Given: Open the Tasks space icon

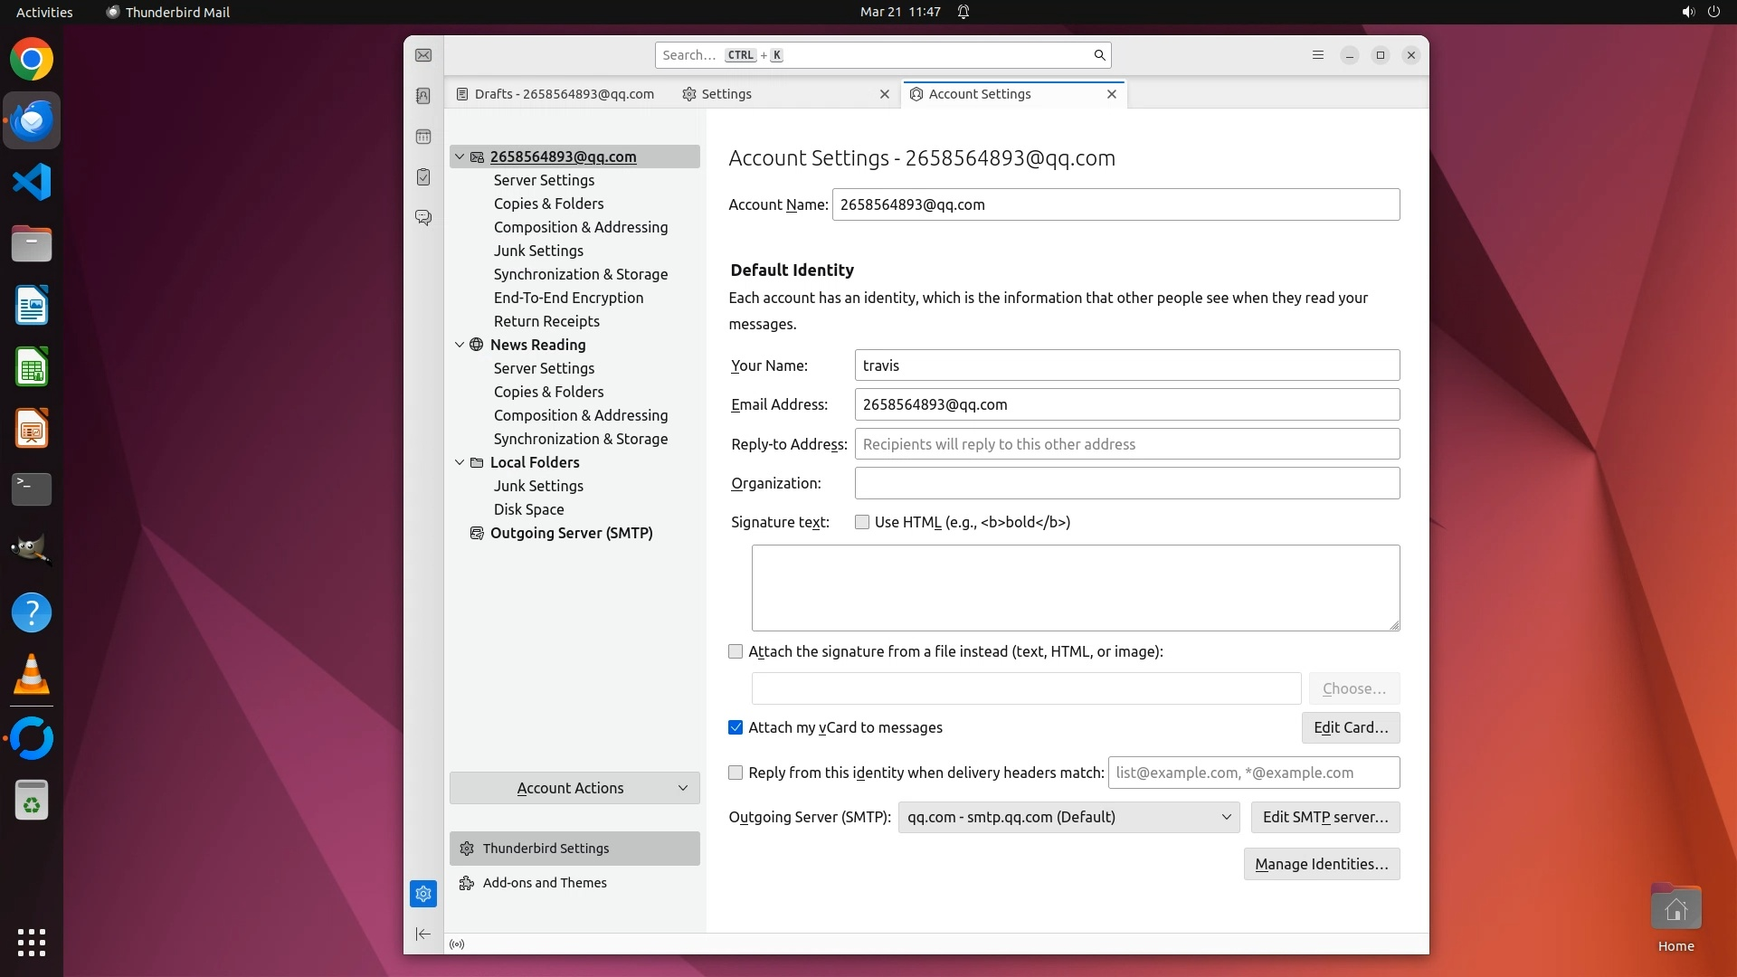Looking at the screenshot, I should point(423,177).
